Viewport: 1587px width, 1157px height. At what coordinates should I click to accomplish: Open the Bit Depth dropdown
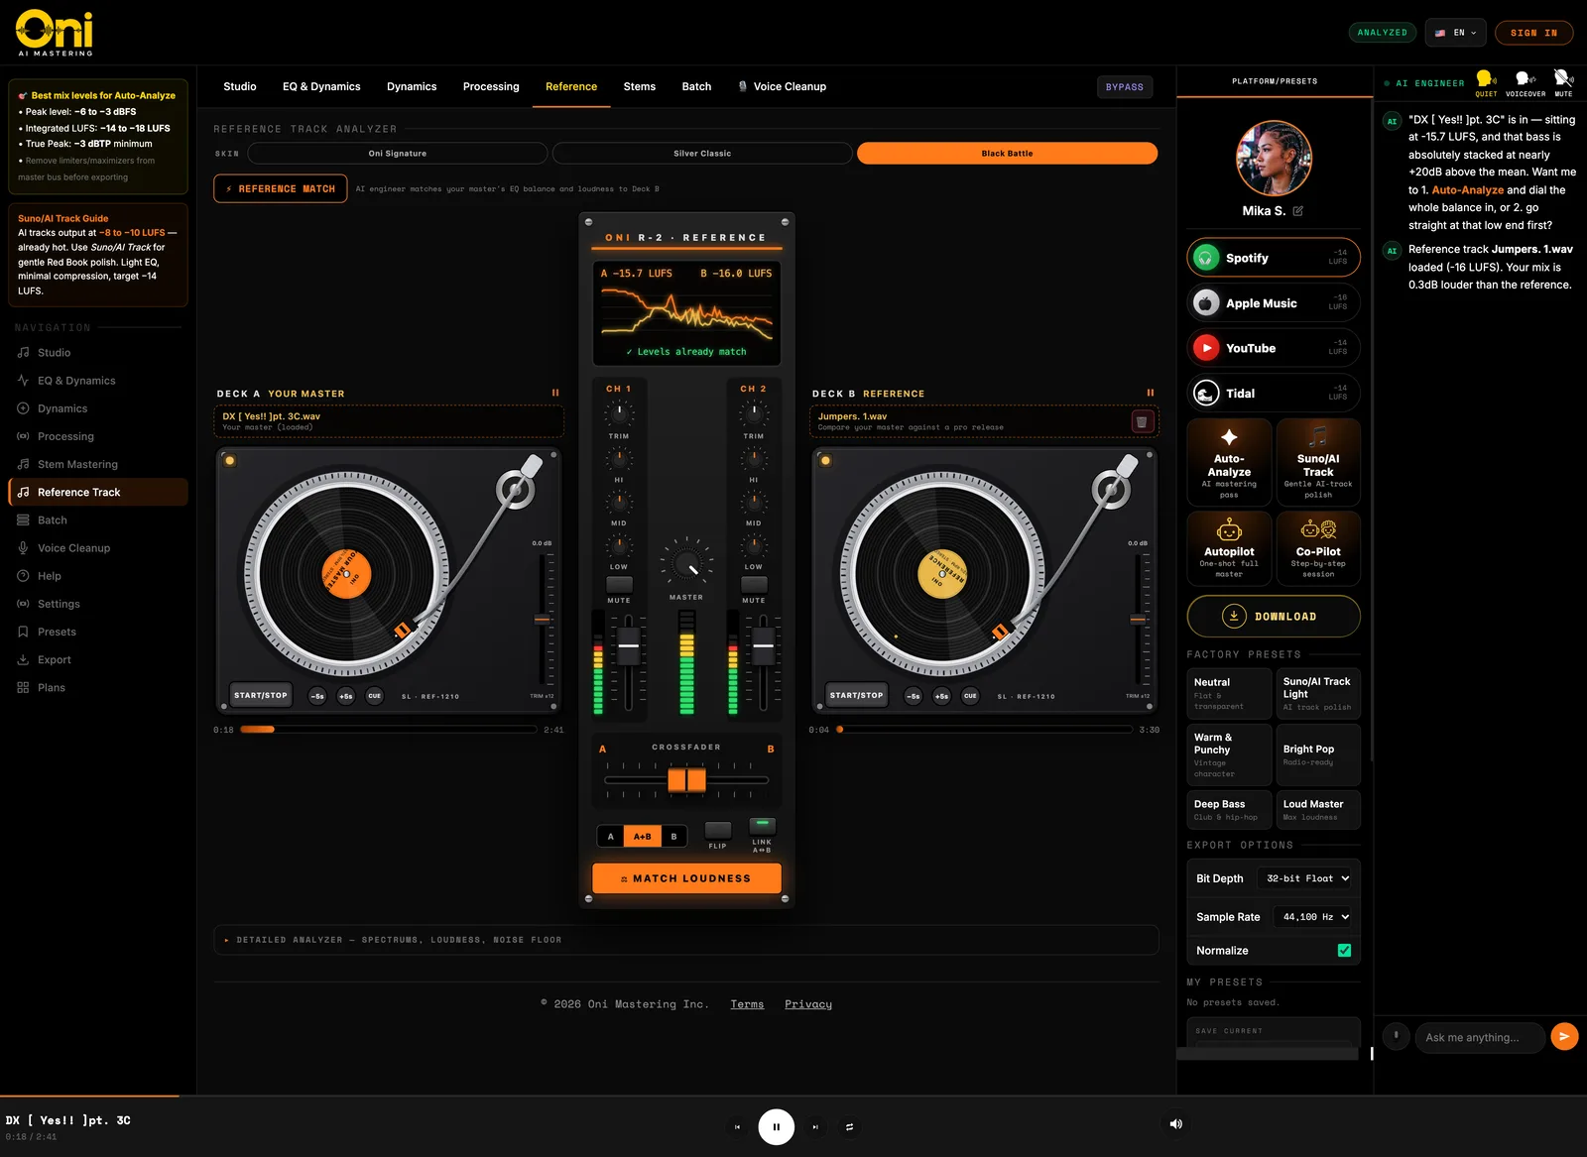coord(1304,878)
